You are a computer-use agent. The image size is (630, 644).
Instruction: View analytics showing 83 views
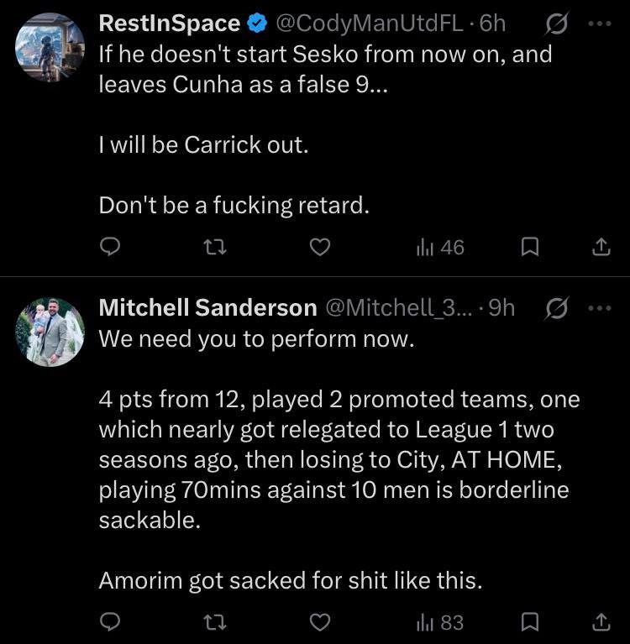click(440, 622)
